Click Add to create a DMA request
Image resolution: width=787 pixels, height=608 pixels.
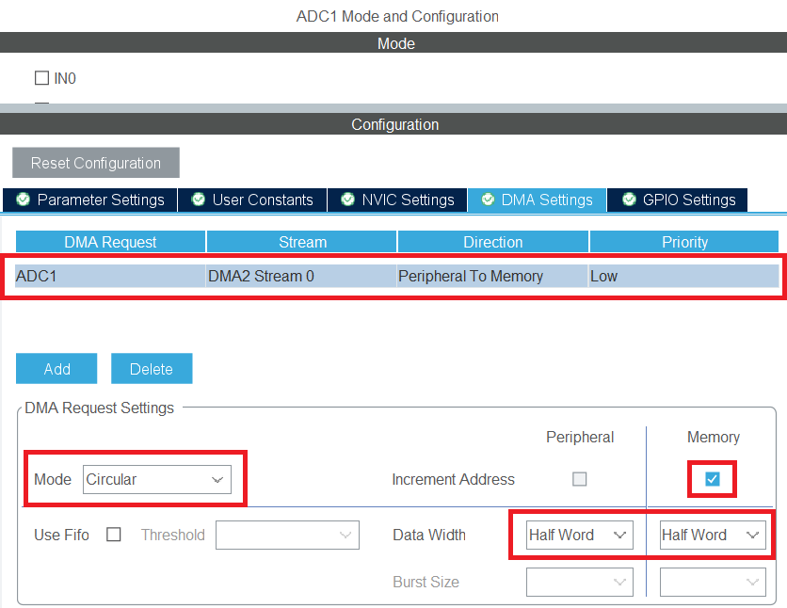click(56, 369)
